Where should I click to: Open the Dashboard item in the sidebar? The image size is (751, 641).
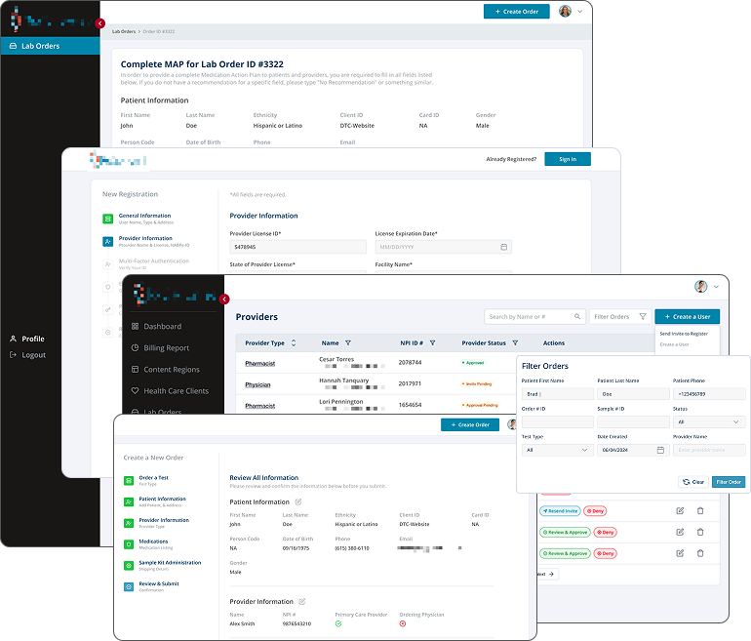tap(162, 327)
